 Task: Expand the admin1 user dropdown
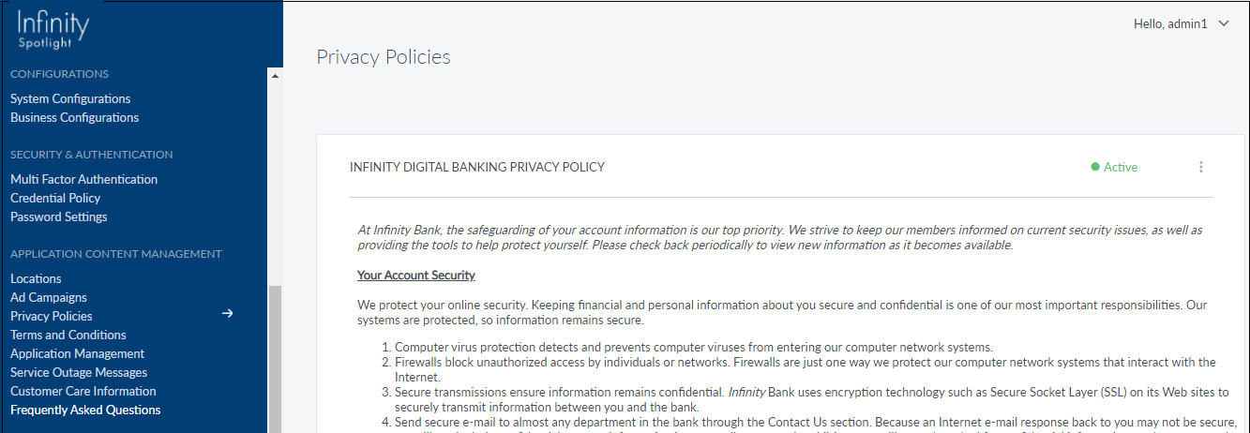coord(1223,24)
